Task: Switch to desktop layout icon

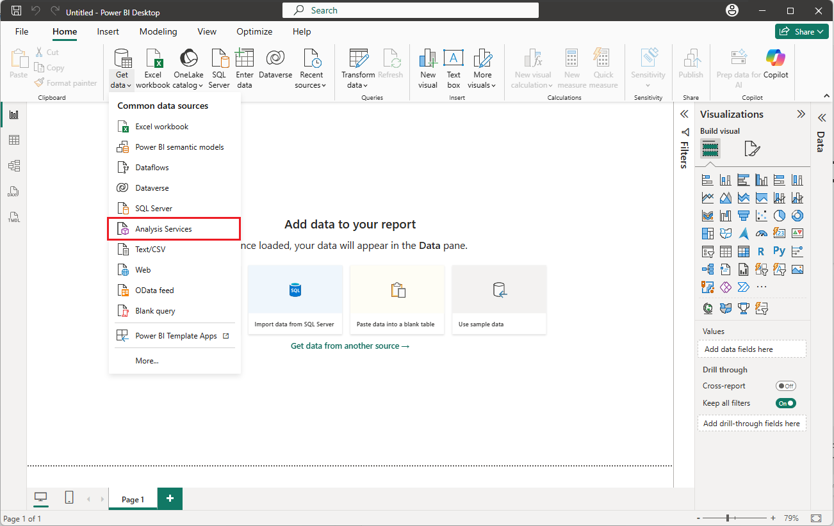Action: [41, 498]
